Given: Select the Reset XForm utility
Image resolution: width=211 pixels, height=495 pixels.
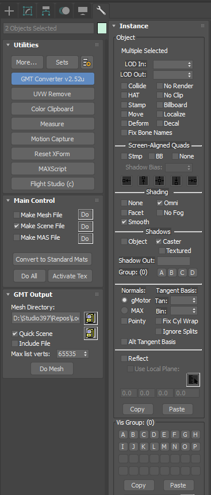Looking at the screenshot, I should tap(52, 154).
